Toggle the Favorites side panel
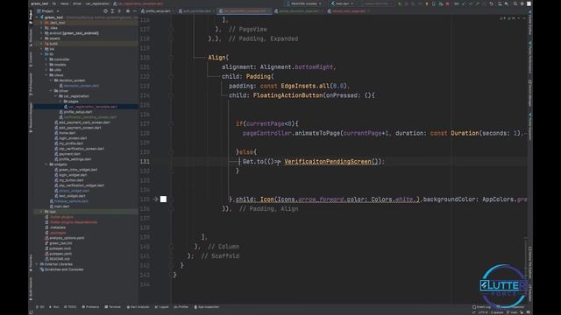Image resolution: width=561 pixels, height=315 pixels. coord(31,263)
